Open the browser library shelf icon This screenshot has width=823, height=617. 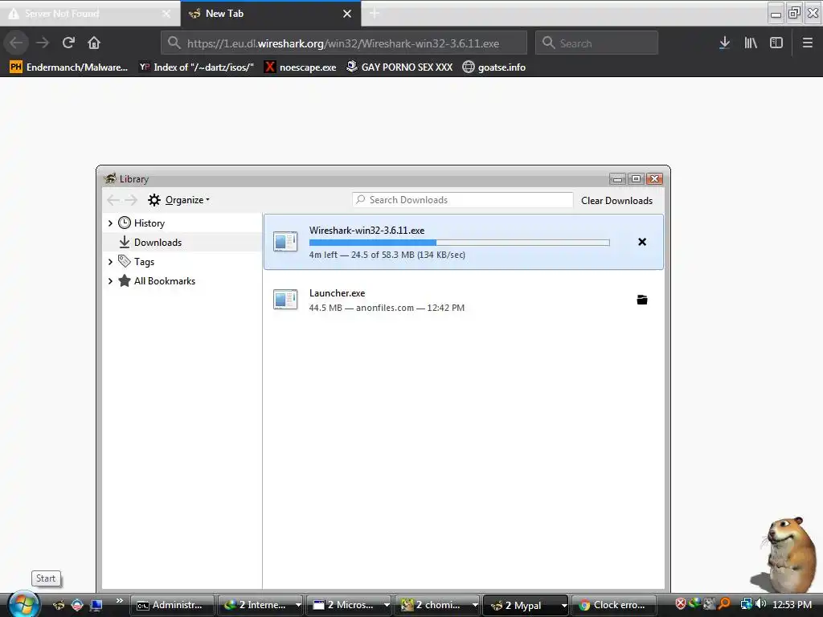coord(751,43)
